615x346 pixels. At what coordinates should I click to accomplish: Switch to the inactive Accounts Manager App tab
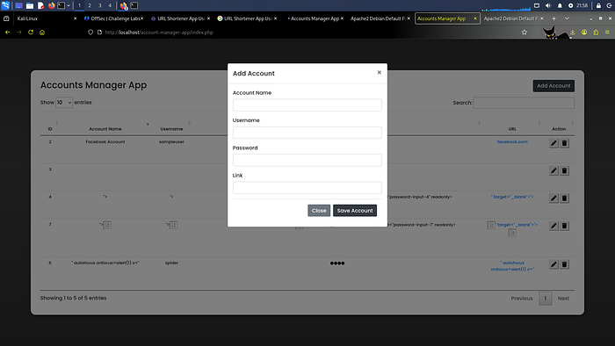(315, 18)
